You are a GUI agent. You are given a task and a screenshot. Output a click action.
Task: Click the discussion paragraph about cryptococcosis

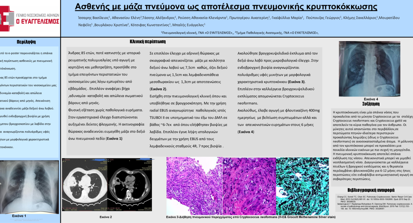[372, 146]
